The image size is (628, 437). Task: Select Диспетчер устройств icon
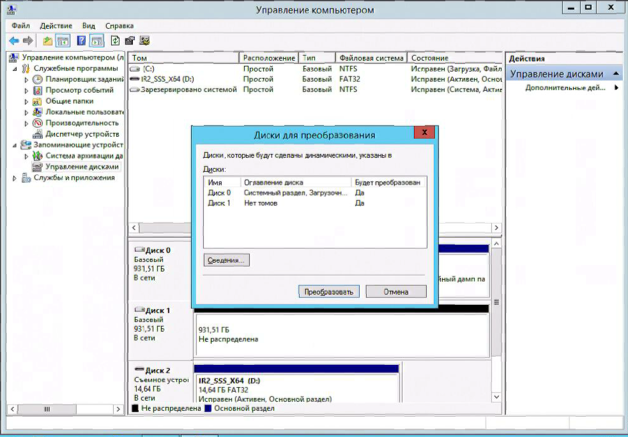point(37,134)
